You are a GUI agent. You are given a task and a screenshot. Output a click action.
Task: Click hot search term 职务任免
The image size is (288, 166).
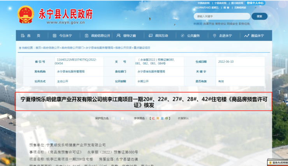pyautogui.click(x=244, y=24)
